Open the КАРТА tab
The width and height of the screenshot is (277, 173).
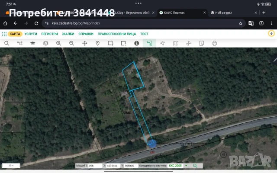[15, 34]
